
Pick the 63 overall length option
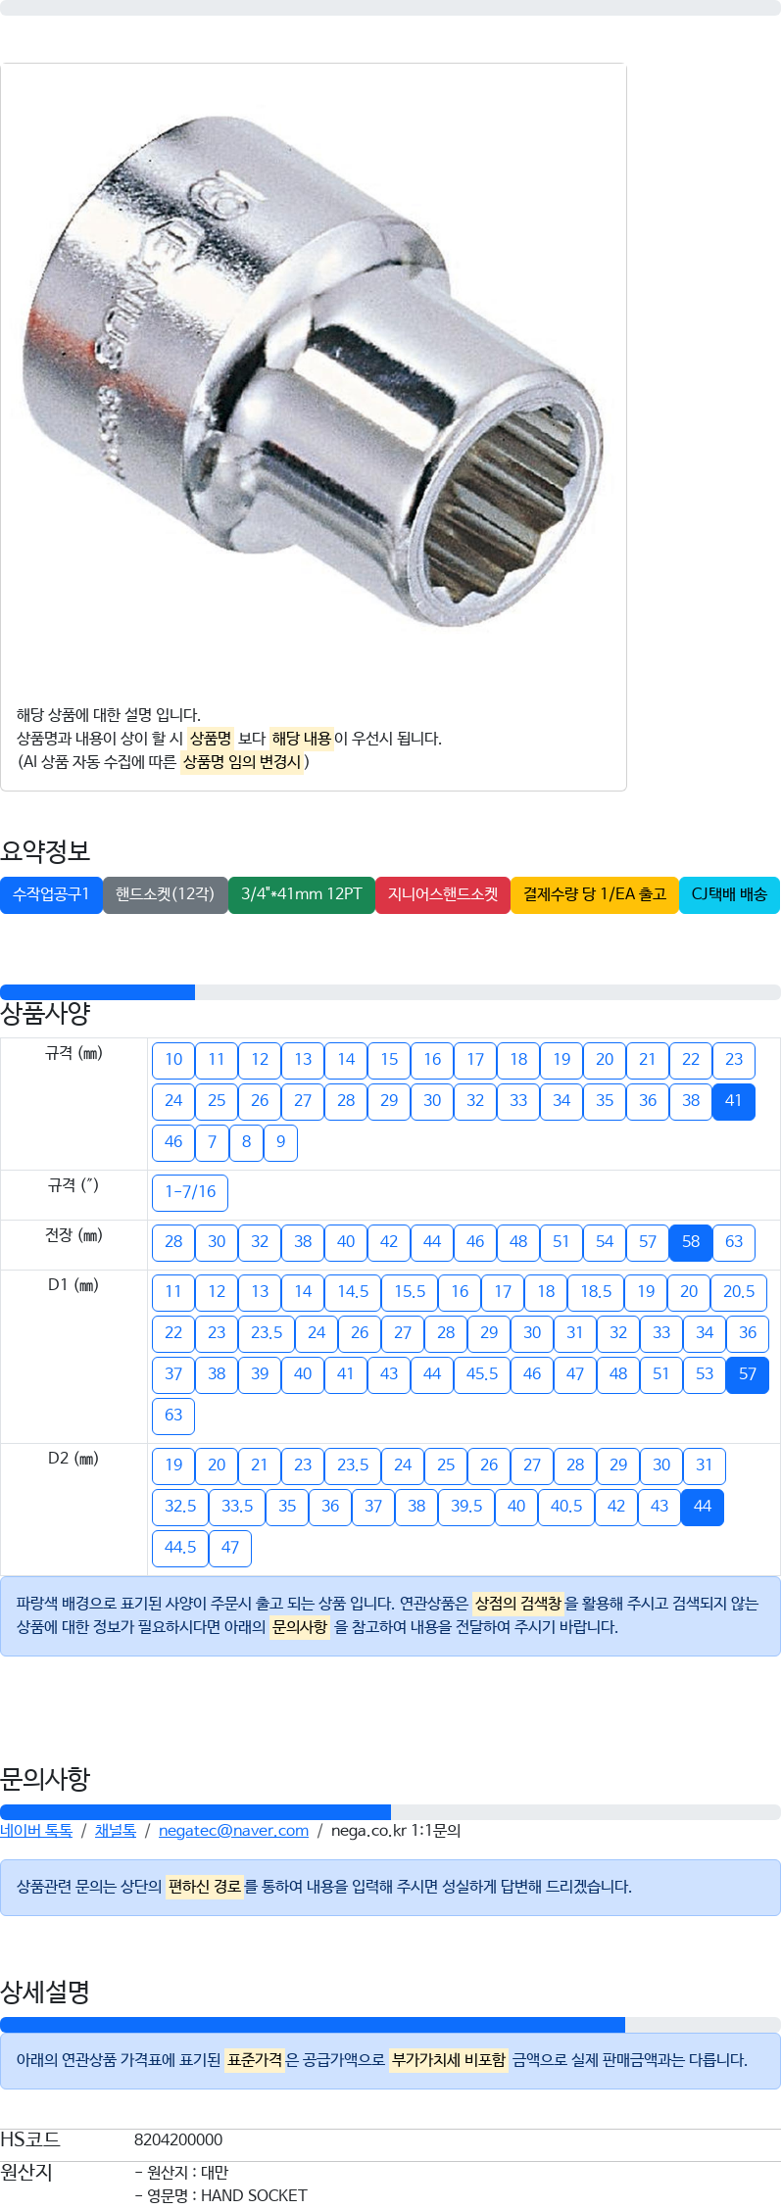734,1242
